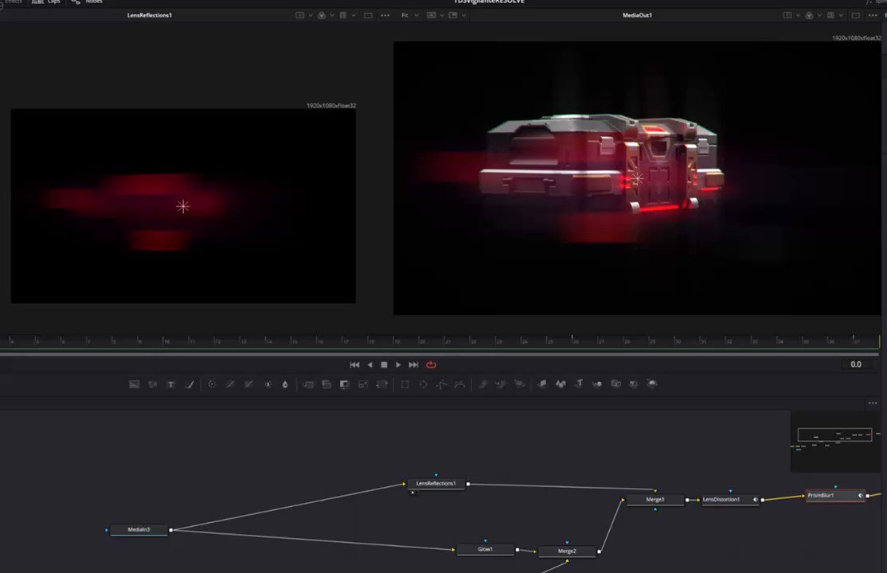Add a Brightness Contrast node
Screen dimensions: 887x573
[x=268, y=384]
